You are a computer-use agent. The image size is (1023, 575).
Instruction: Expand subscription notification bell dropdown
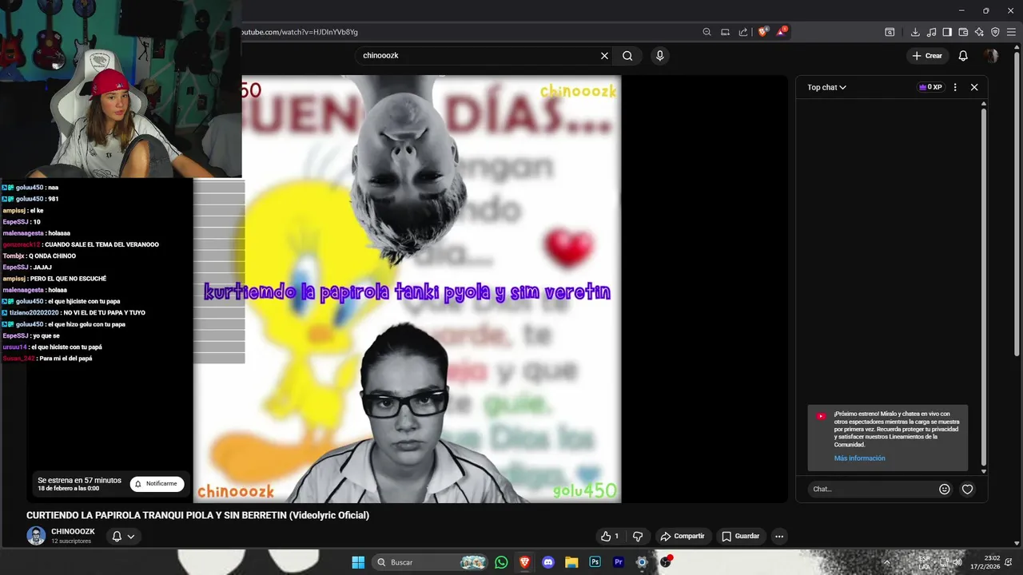click(123, 536)
